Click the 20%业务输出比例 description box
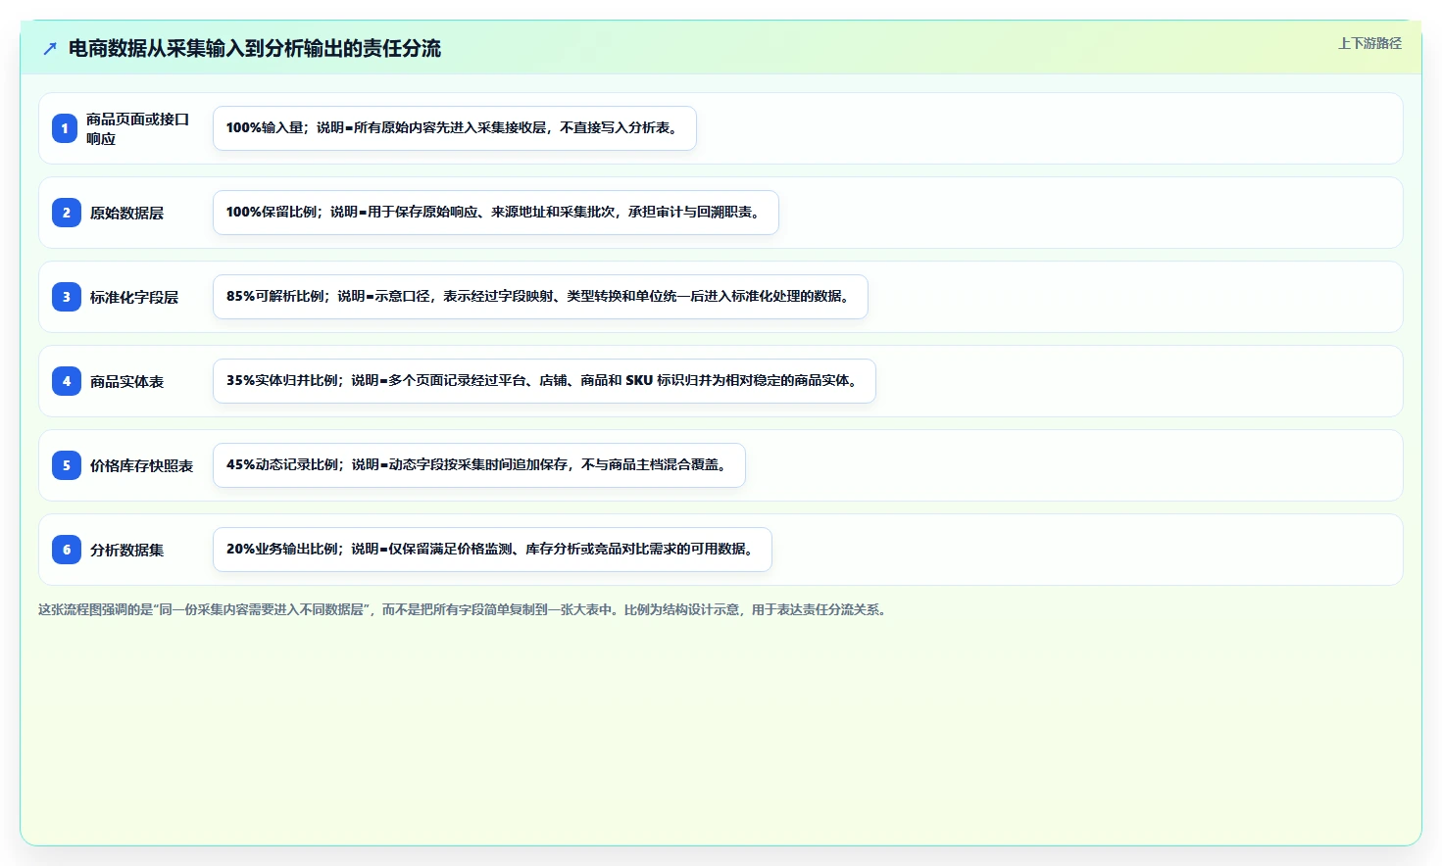The height and width of the screenshot is (866, 1442). coord(492,550)
